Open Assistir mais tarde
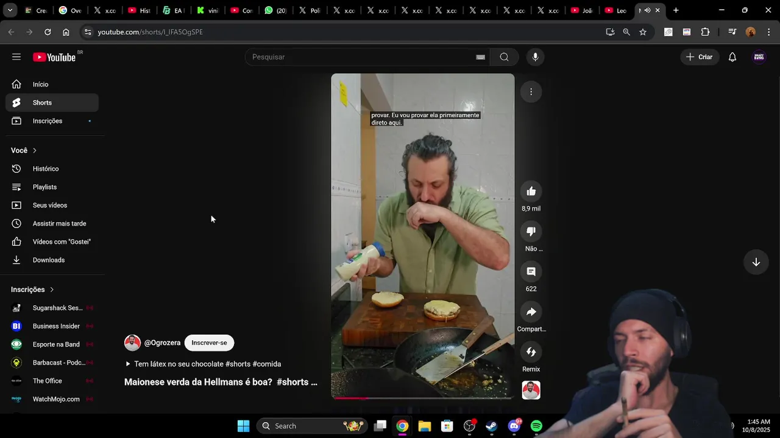 point(52,223)
